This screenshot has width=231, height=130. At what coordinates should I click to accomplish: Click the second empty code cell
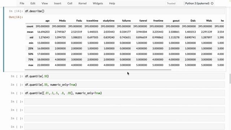point(125,110)
